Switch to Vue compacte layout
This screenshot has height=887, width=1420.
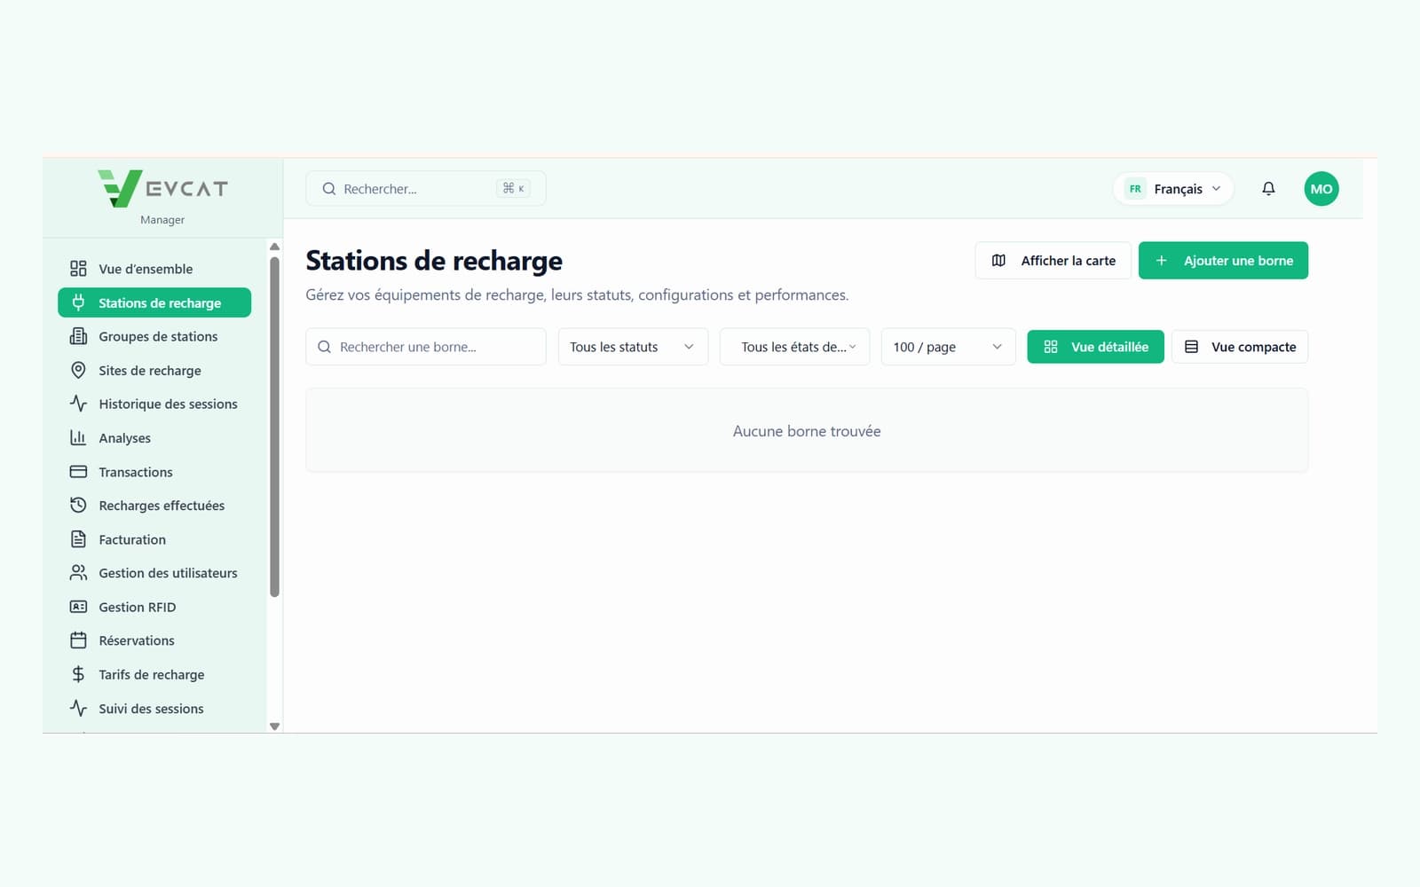[x=1240, y=347]
